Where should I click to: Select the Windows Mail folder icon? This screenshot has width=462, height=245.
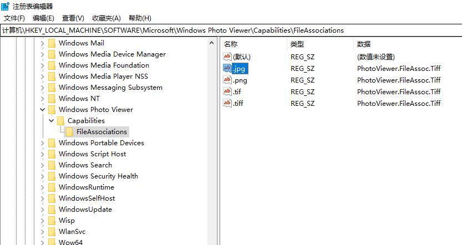[x=52, y=43]
